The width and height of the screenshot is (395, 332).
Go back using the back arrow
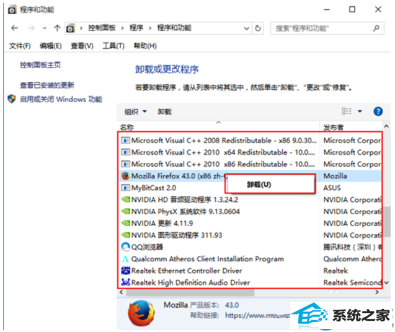click(x=15, y=28)
